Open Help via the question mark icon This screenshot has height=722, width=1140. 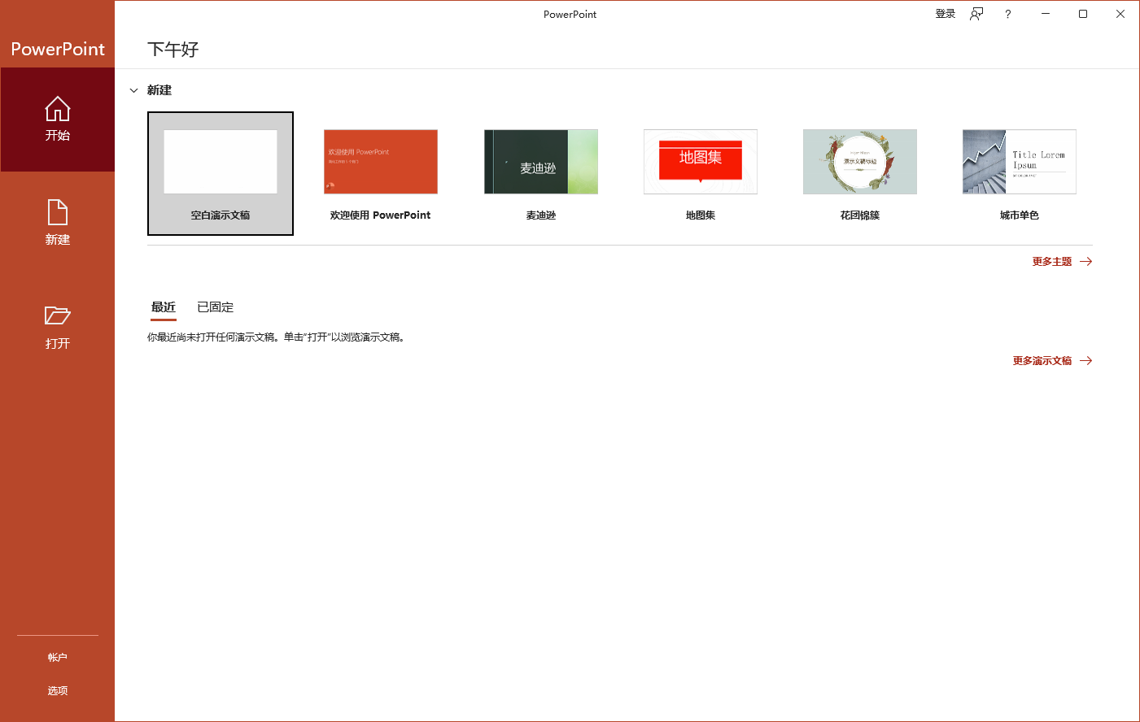[x=1007, y=14]
